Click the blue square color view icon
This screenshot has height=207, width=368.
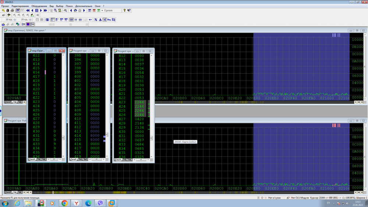pyautogui.click(x=28, y=24)
